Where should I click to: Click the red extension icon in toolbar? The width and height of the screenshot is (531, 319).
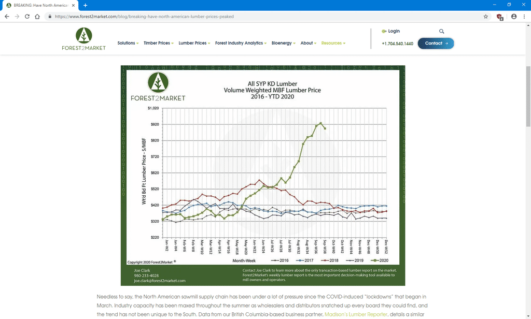click(500, 16)
